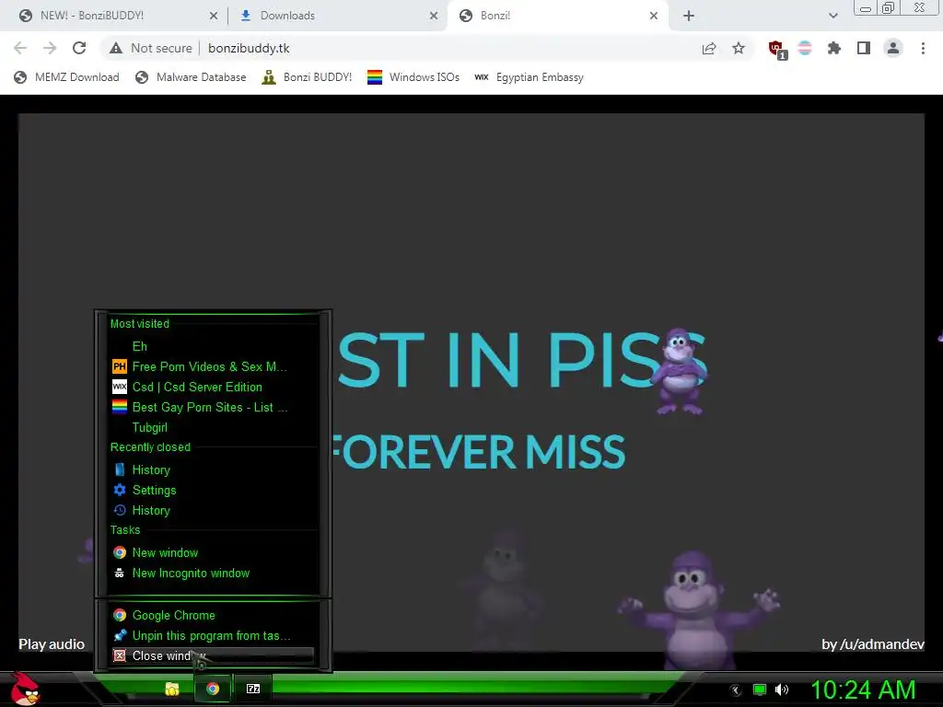Click the Bonzi gorilla over the heading
Viewport: 943px width, 707px height.
[x=681, y=372]
